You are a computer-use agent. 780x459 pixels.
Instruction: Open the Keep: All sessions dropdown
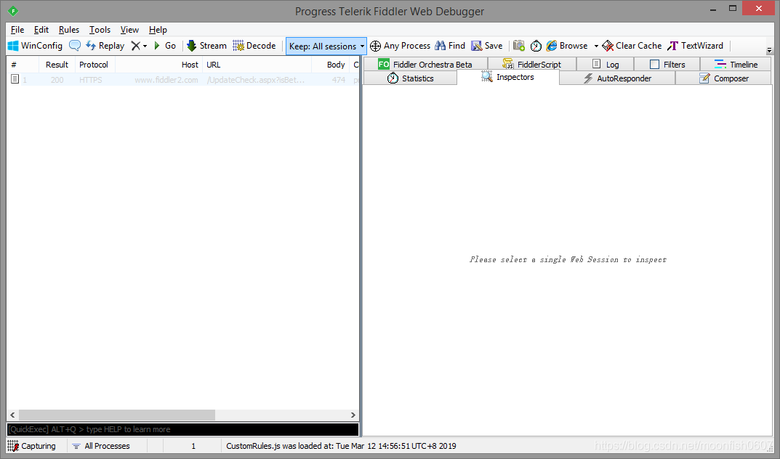pos(326,46)
